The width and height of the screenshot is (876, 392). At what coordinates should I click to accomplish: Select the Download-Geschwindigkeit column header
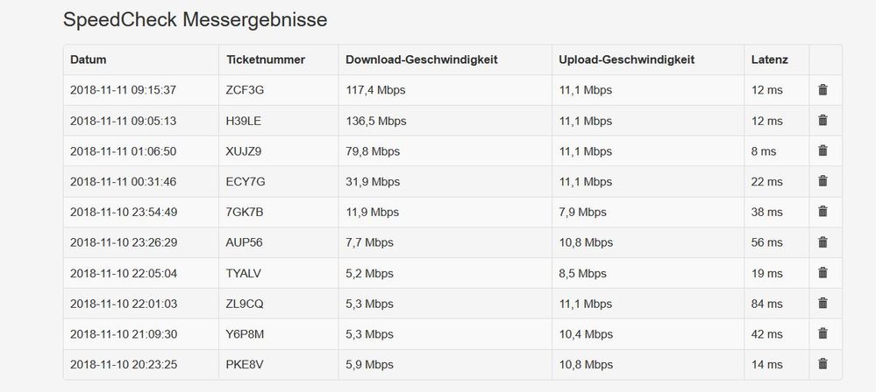pos(422,59)
